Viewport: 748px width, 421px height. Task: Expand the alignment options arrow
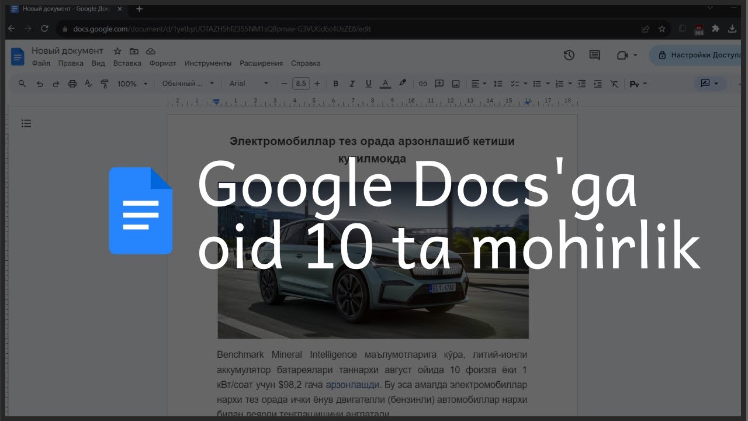484,84
